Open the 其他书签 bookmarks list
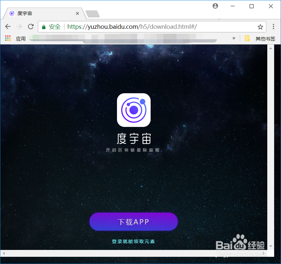Screen dimensions: 281x264 tap(265, 38)
